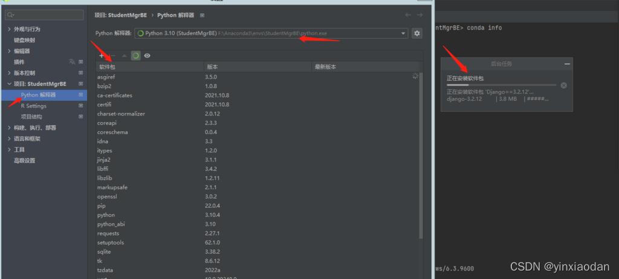The image size is (619, 279).
Task: Sort by the 软件包 column header
Action: [x=150, y=67]
